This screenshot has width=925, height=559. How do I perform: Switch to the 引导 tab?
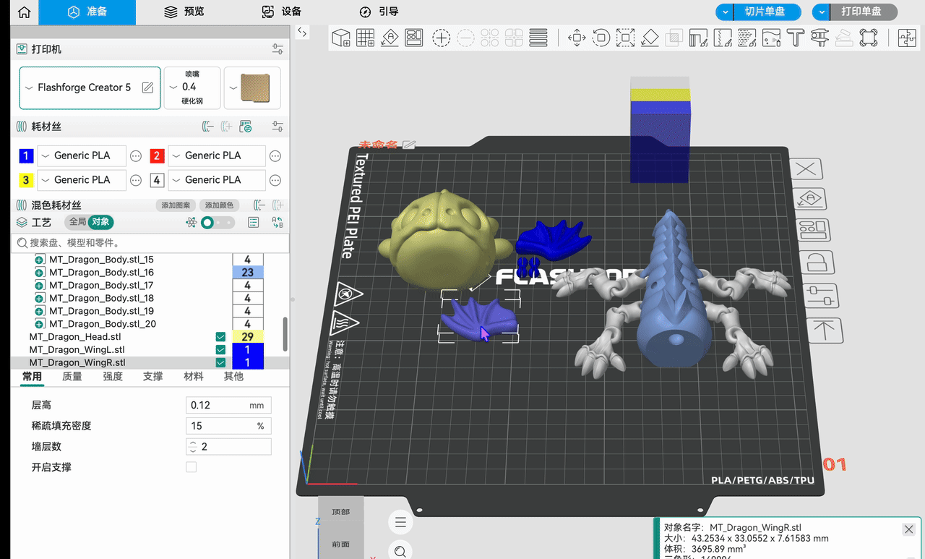379,12
